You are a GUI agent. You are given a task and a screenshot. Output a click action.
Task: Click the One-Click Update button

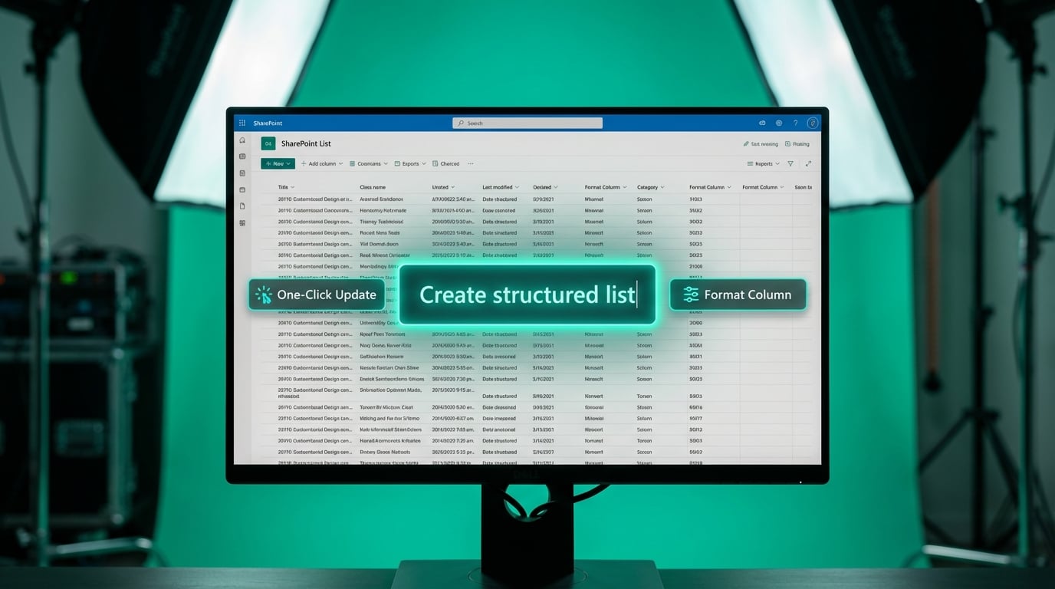[x=317, y=294]
